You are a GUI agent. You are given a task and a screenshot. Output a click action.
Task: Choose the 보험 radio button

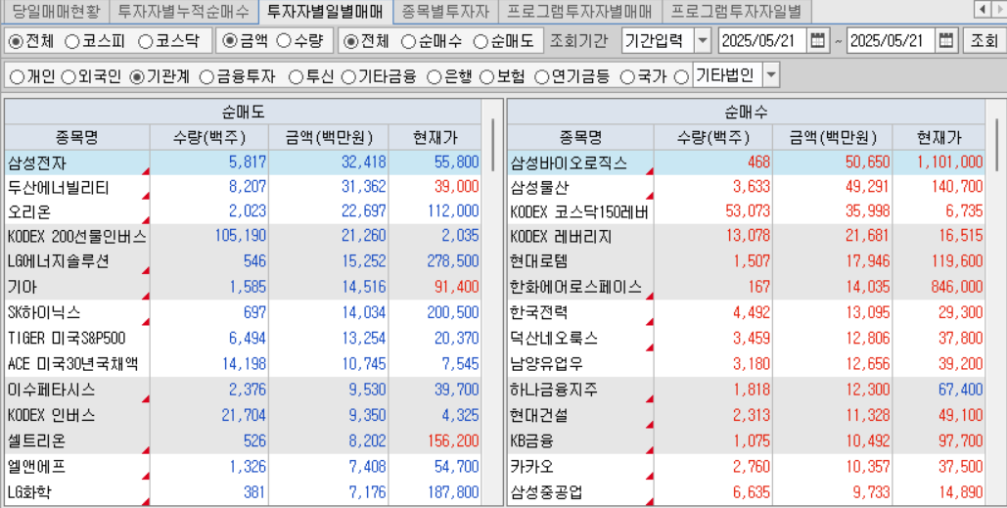click(x=486, y=77)
